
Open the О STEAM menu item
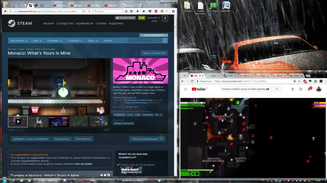pos(101,24)
